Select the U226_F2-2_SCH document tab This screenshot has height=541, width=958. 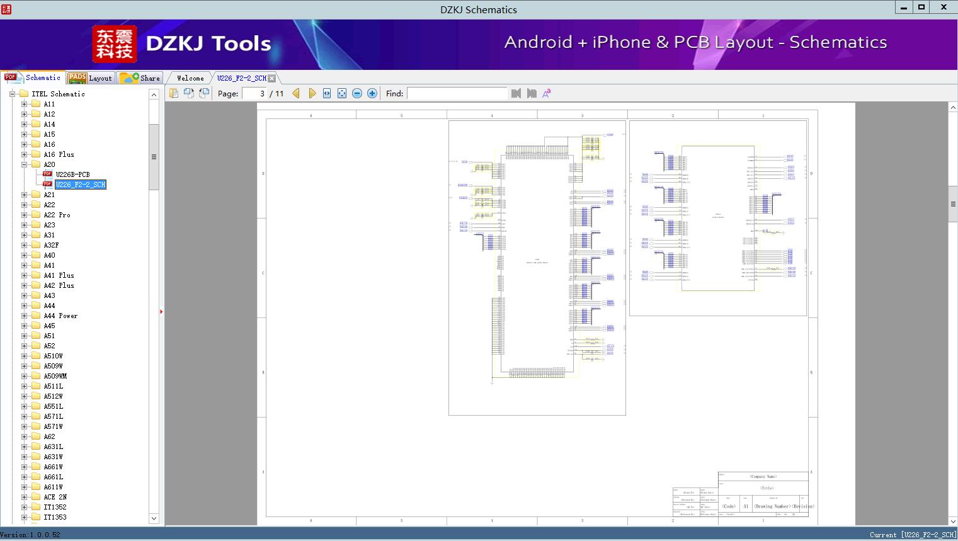(242, 78)
